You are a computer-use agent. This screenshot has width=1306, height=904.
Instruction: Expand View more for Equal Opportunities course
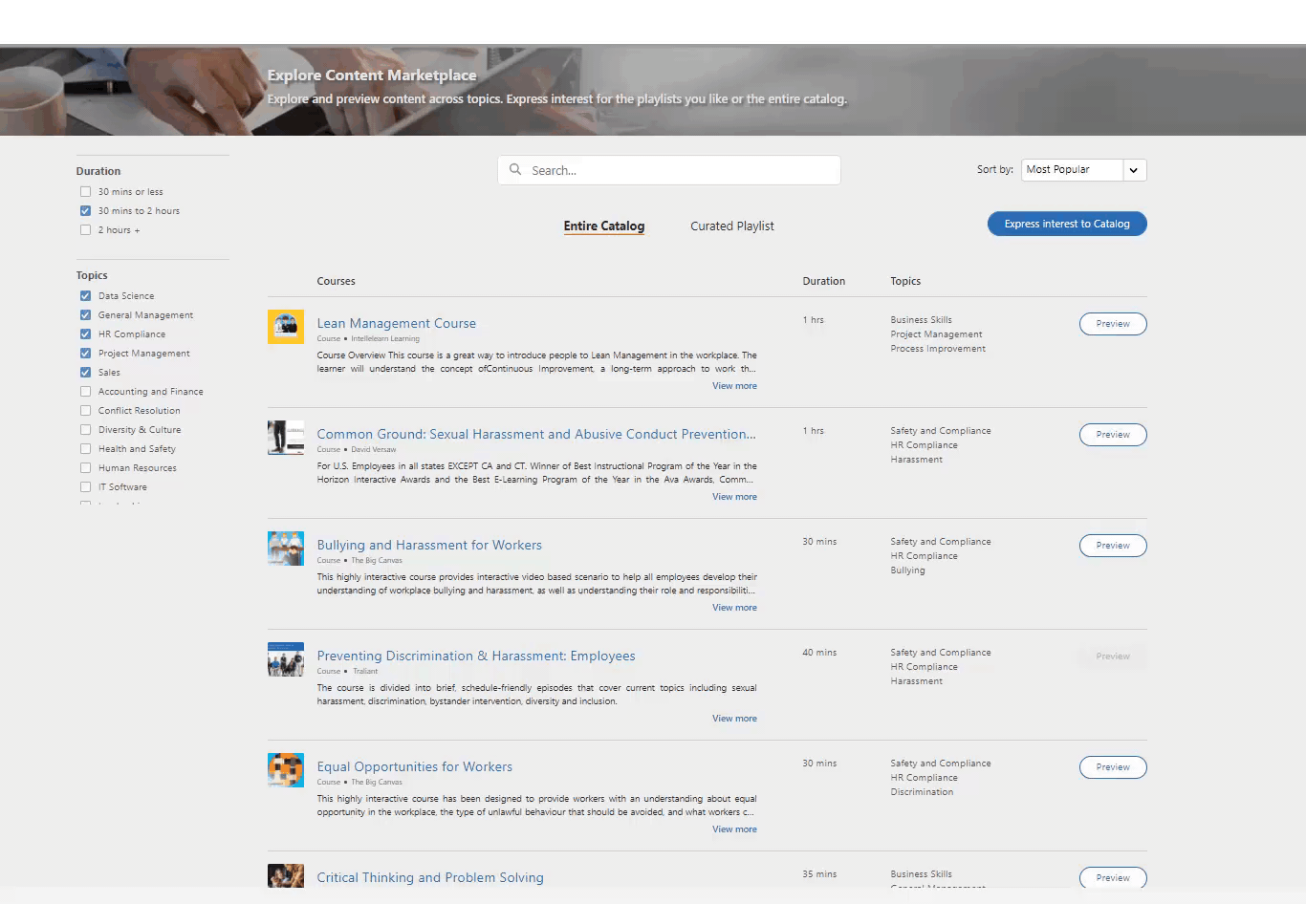tap(734, 829)
